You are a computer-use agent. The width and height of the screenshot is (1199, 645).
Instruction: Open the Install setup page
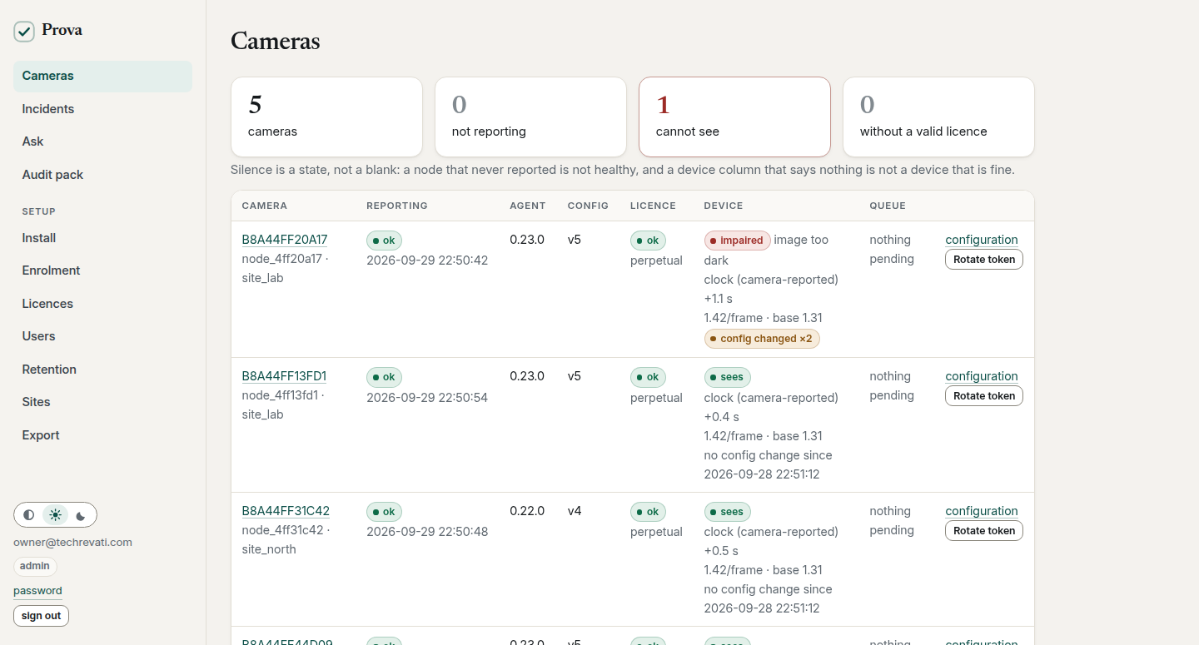pyautogui.click(x=102, y=238)
